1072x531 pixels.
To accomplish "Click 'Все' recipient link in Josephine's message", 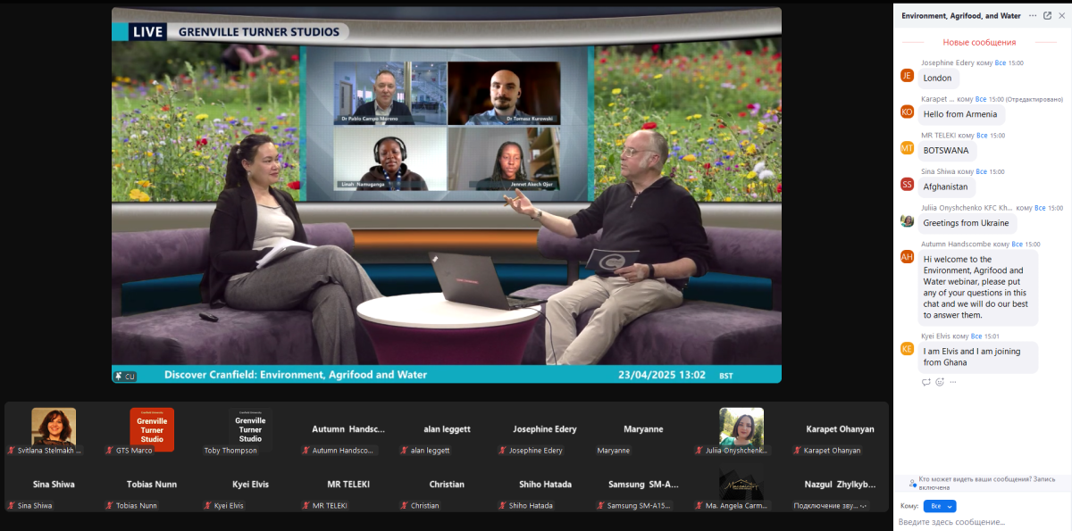I will coord(1001,63).
